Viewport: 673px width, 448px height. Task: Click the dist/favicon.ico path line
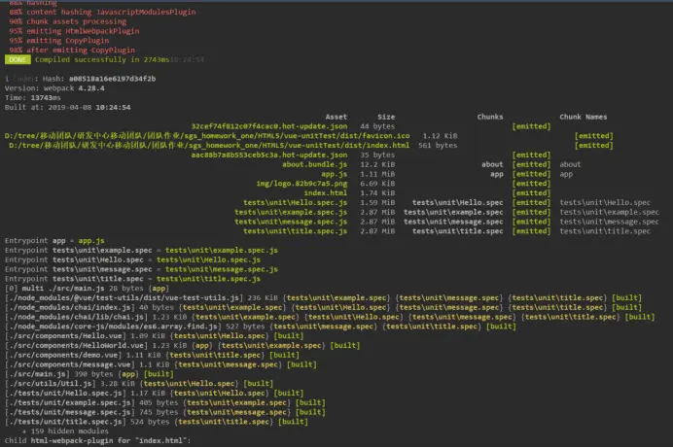pyautogui.click(x=207, y=136)
